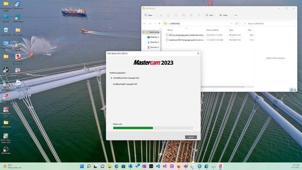Open the Recycle Bin desktop icon
This screenshot has width=302, height=170.
6,31
